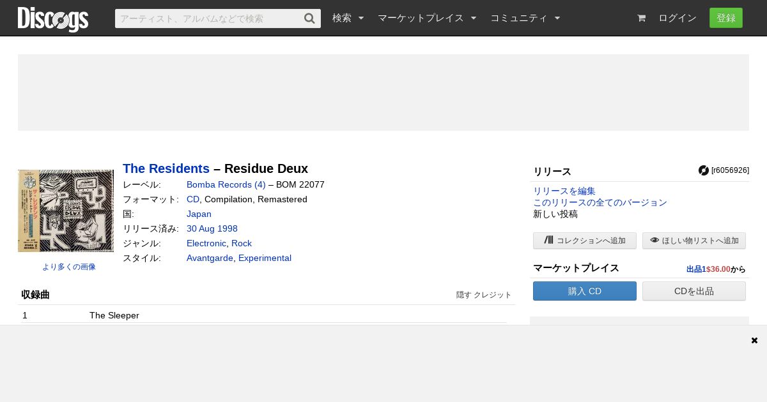The width and height of the screenshot is (767, 402).
Task: Open the Electronic genre link
Action: [x=206, y=243]
